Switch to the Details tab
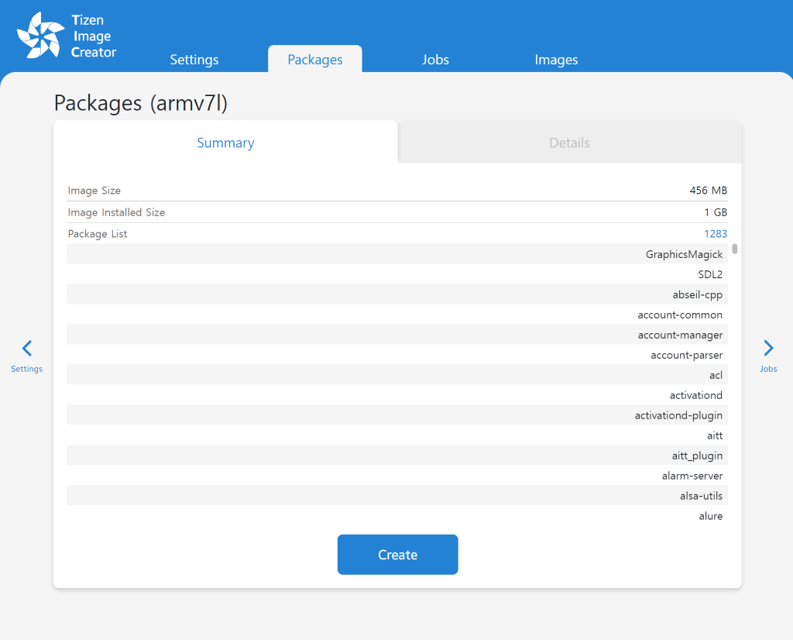Image resolution: width=793 pixels, height=640 pixels. (569, 143)
